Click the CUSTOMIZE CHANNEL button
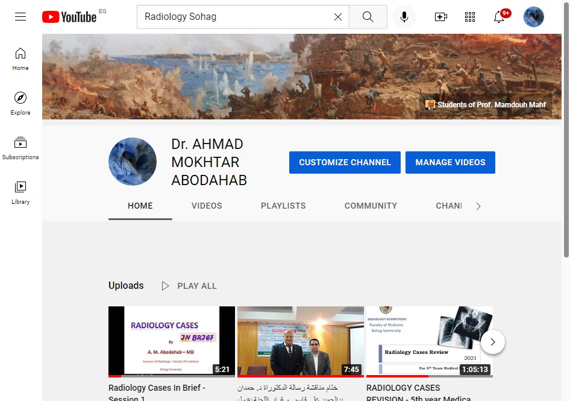The height and width of the screenshot is (401, 570). coord(344,162)
